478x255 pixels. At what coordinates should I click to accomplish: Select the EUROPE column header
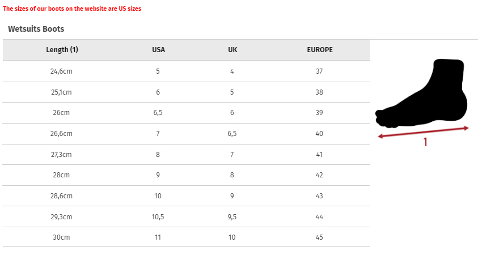pos(320,50)
